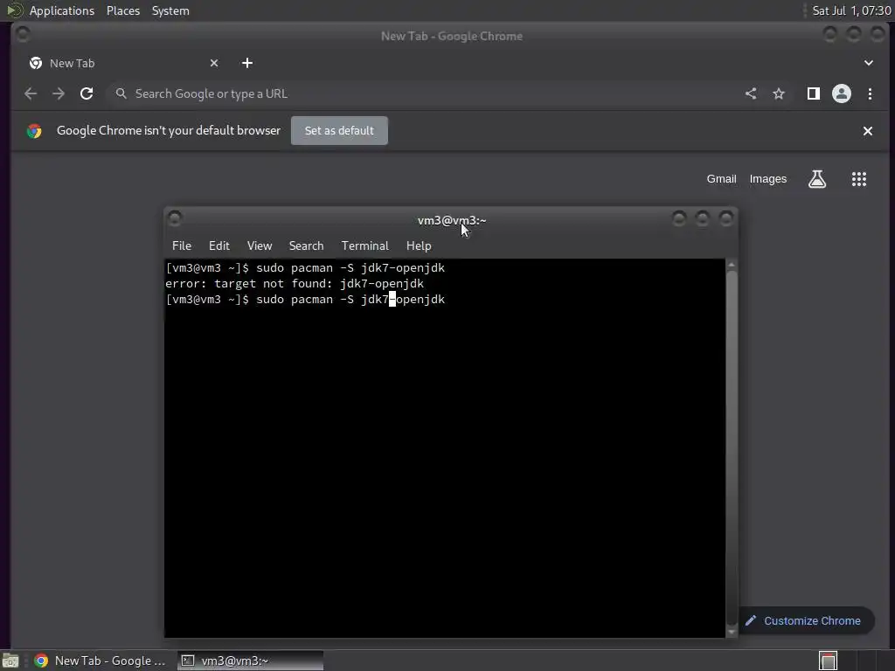Click the terminal scrollbar thumb
This screenshot has height=671, width=895.
click(x=732, y=448)
